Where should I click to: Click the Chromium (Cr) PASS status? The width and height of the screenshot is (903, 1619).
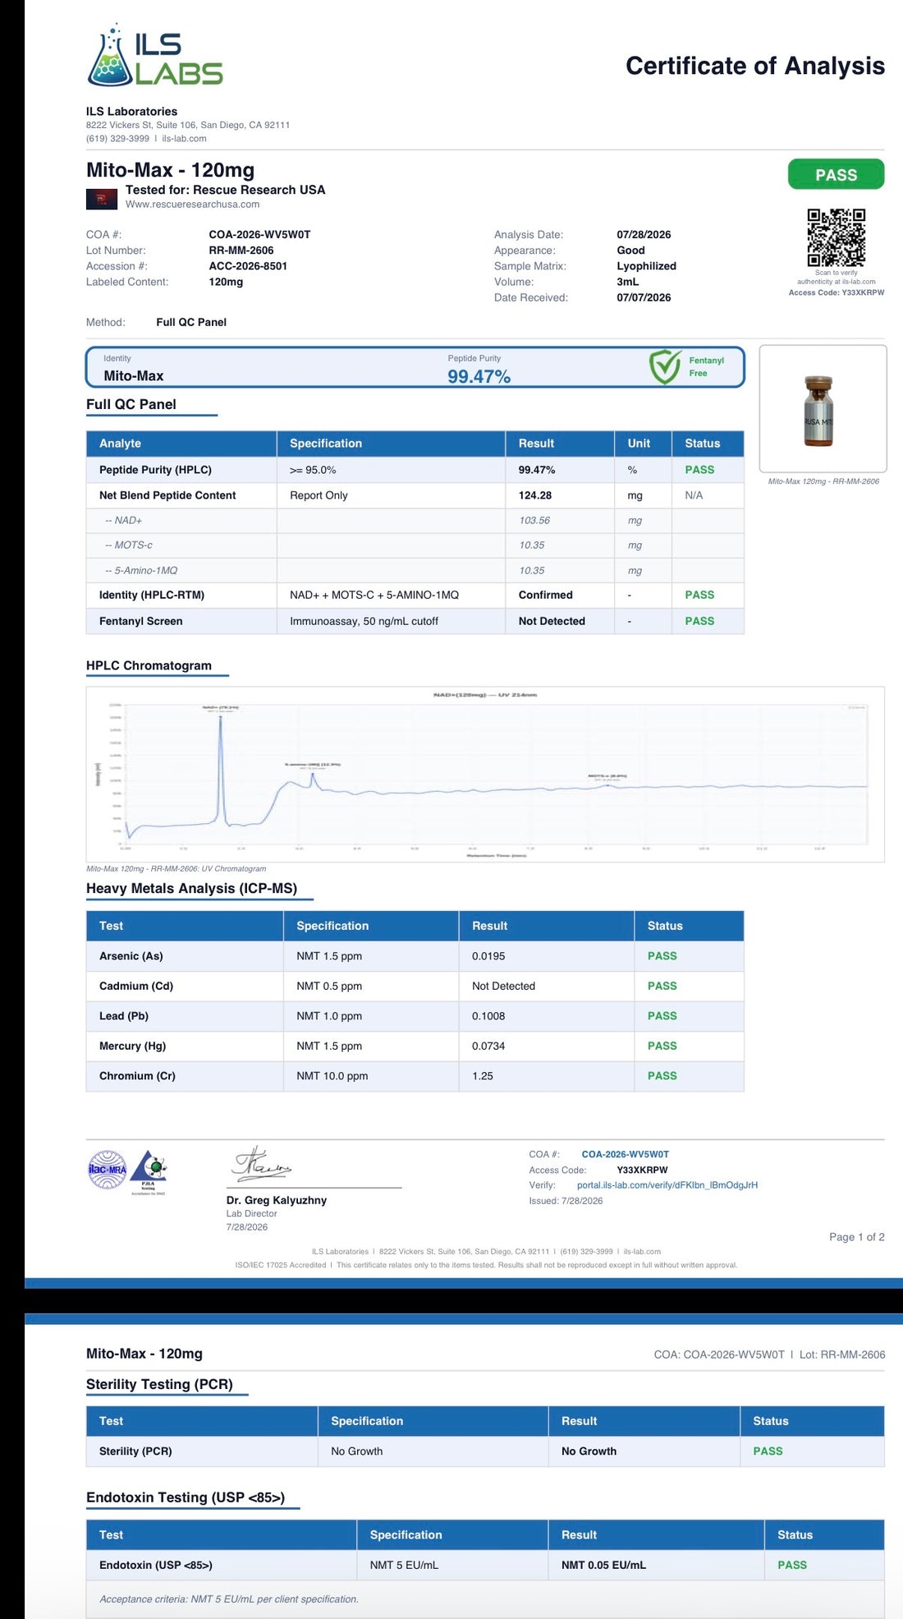[x=662, y=1076]
